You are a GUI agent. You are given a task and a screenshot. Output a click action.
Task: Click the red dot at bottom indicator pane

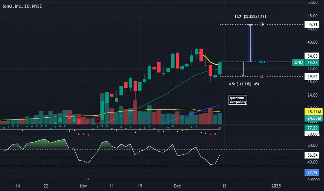88,179
